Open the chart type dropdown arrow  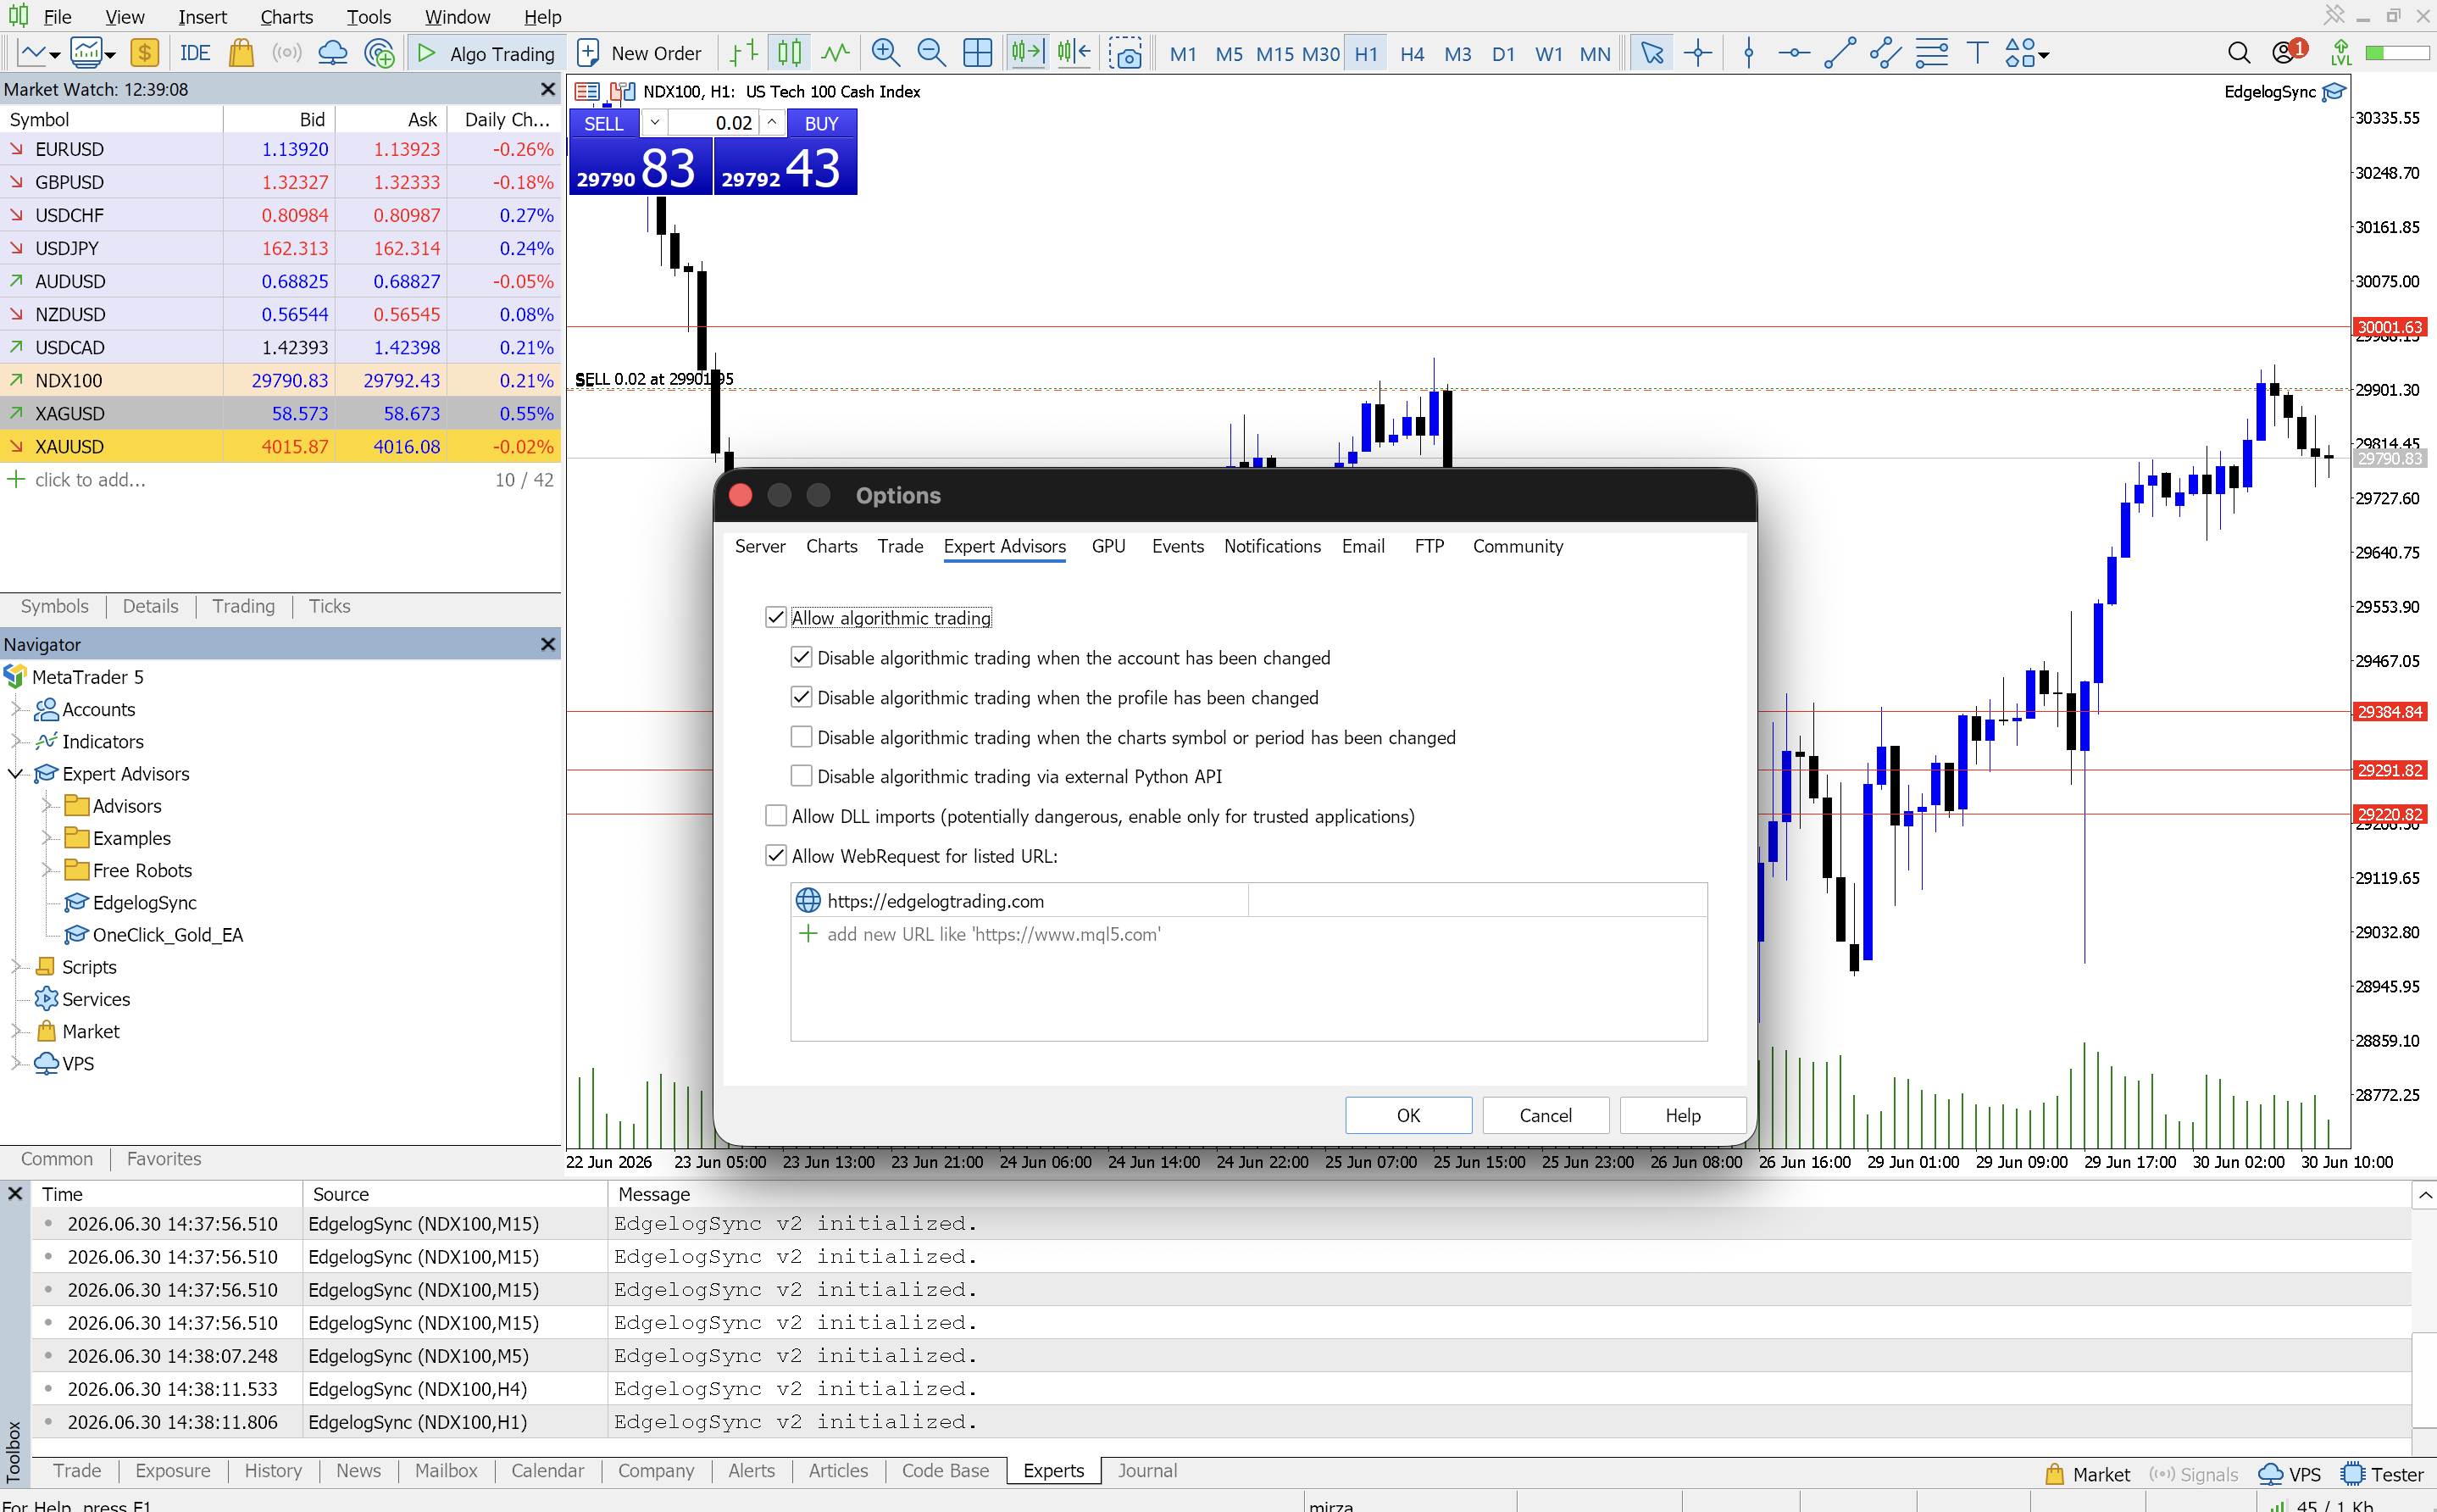tap(55, 55)
